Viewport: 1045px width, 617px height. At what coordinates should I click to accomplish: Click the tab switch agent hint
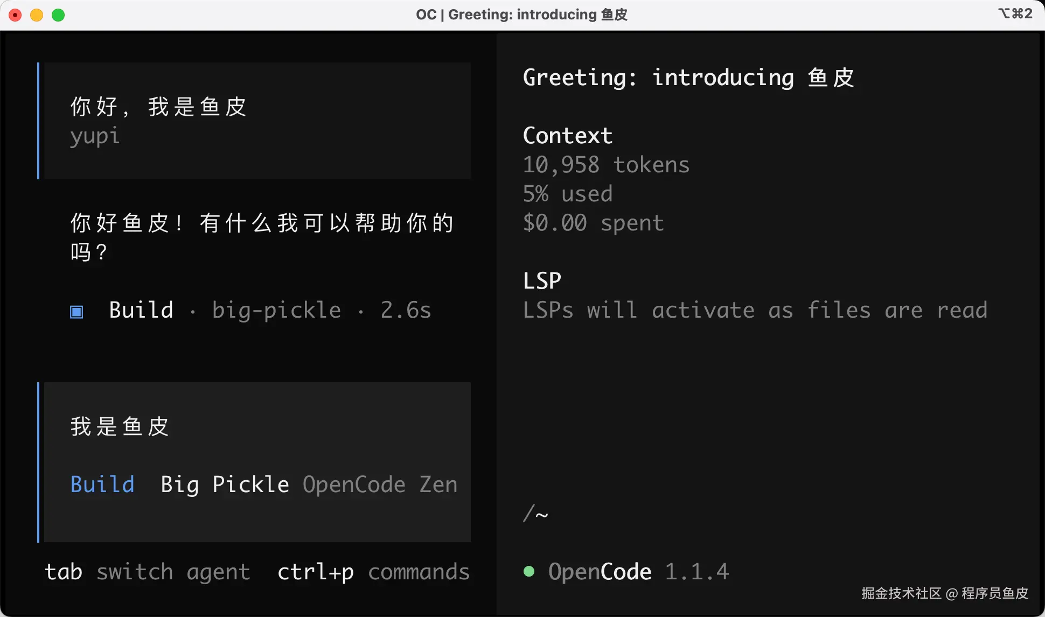pyautogui.click(x=147, y=572)
